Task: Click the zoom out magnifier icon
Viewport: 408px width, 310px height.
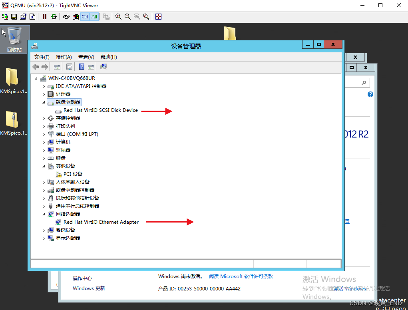Action: click(x=127, y=17)
